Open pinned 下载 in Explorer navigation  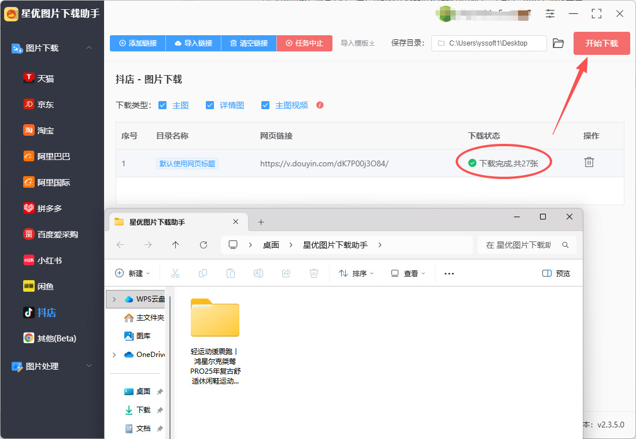(x=138, y=410)
